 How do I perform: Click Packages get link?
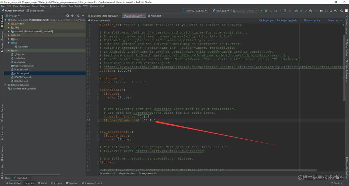click(x=266, y=20)
